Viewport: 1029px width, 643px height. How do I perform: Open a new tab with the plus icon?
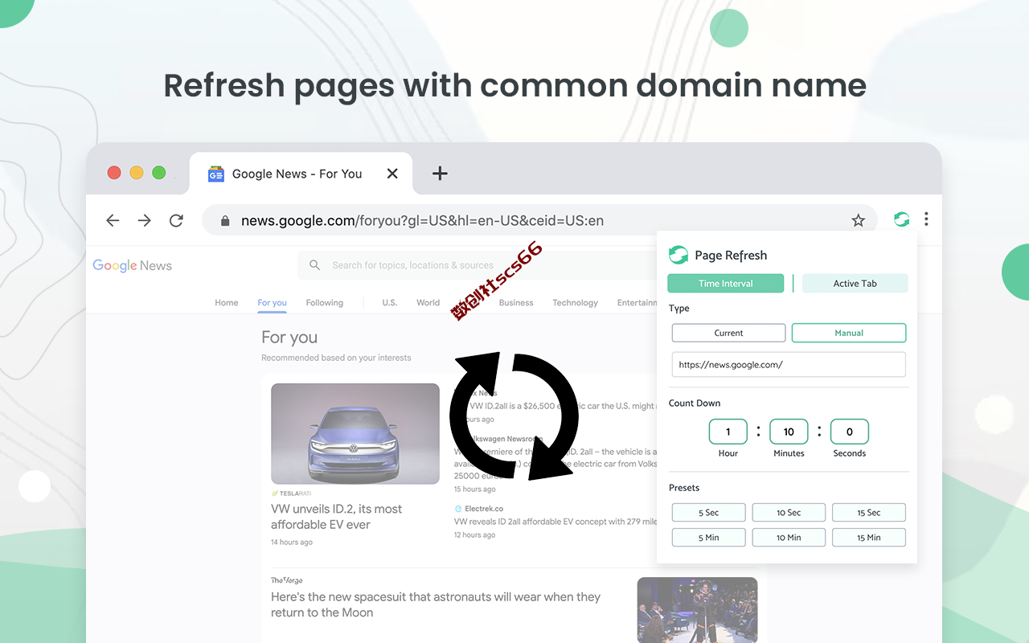pyautogui.click(x=440, y=173)
